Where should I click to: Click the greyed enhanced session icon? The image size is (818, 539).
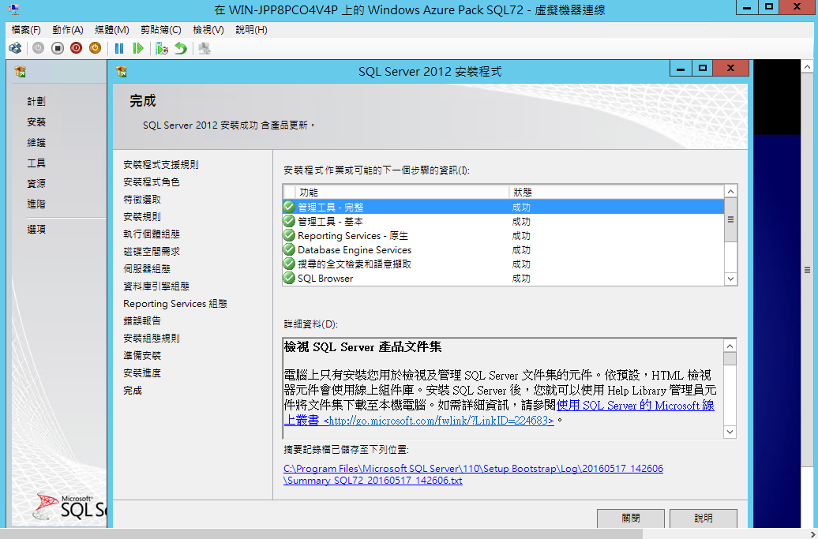coord(204,48)
